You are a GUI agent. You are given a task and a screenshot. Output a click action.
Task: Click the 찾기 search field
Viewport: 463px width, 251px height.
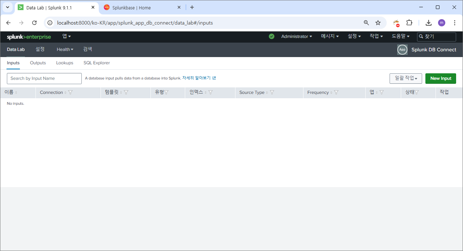coord(436,36)
